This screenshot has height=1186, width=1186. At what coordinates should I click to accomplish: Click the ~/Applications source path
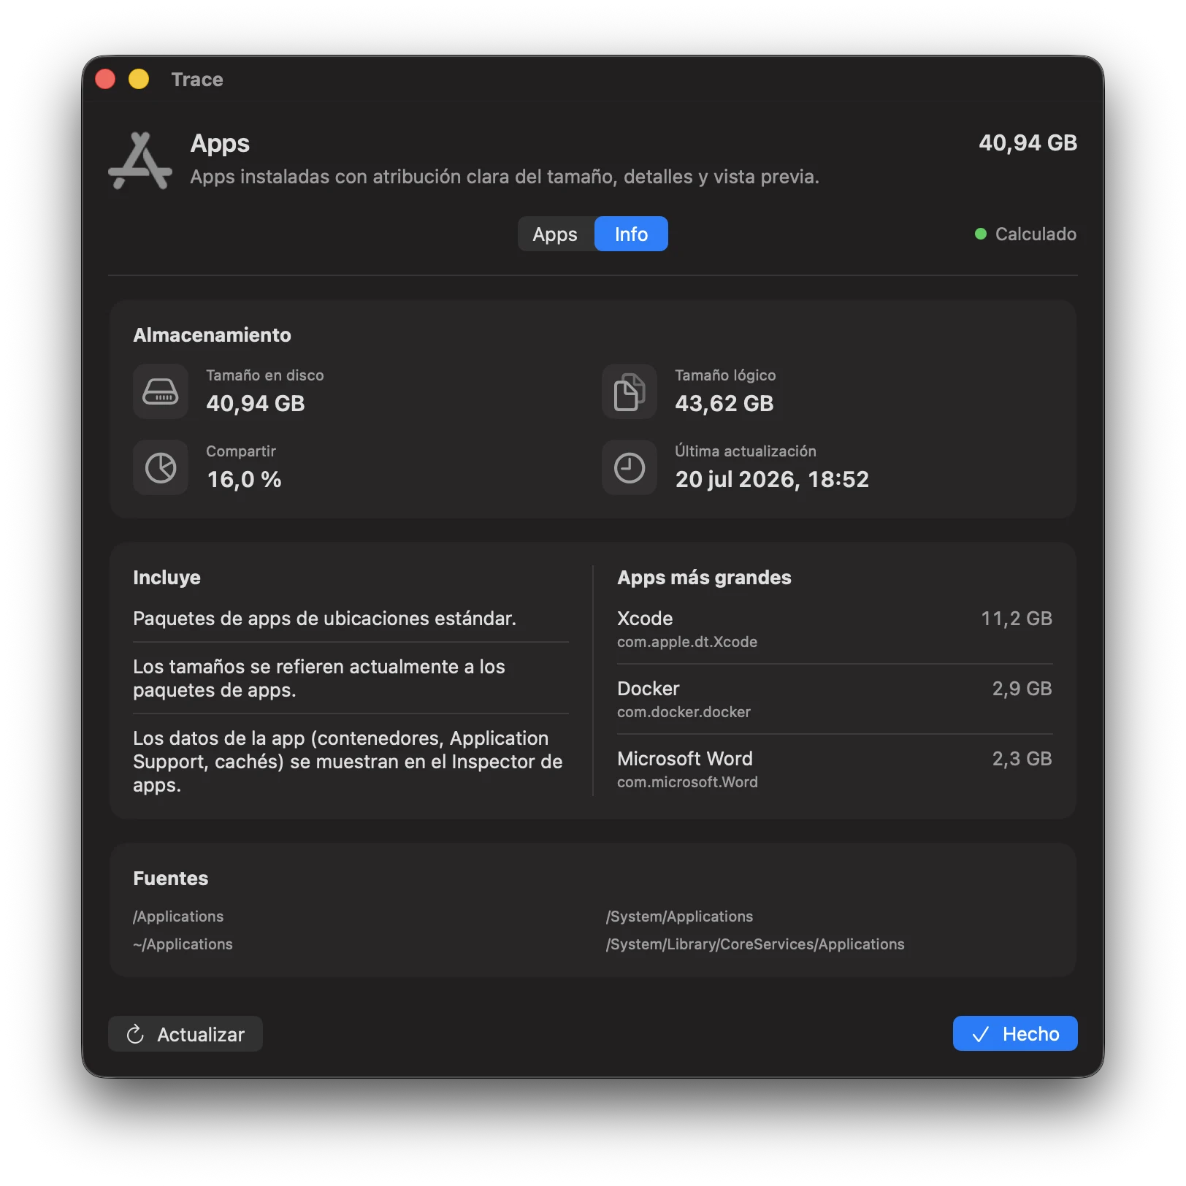click(183, 944)
